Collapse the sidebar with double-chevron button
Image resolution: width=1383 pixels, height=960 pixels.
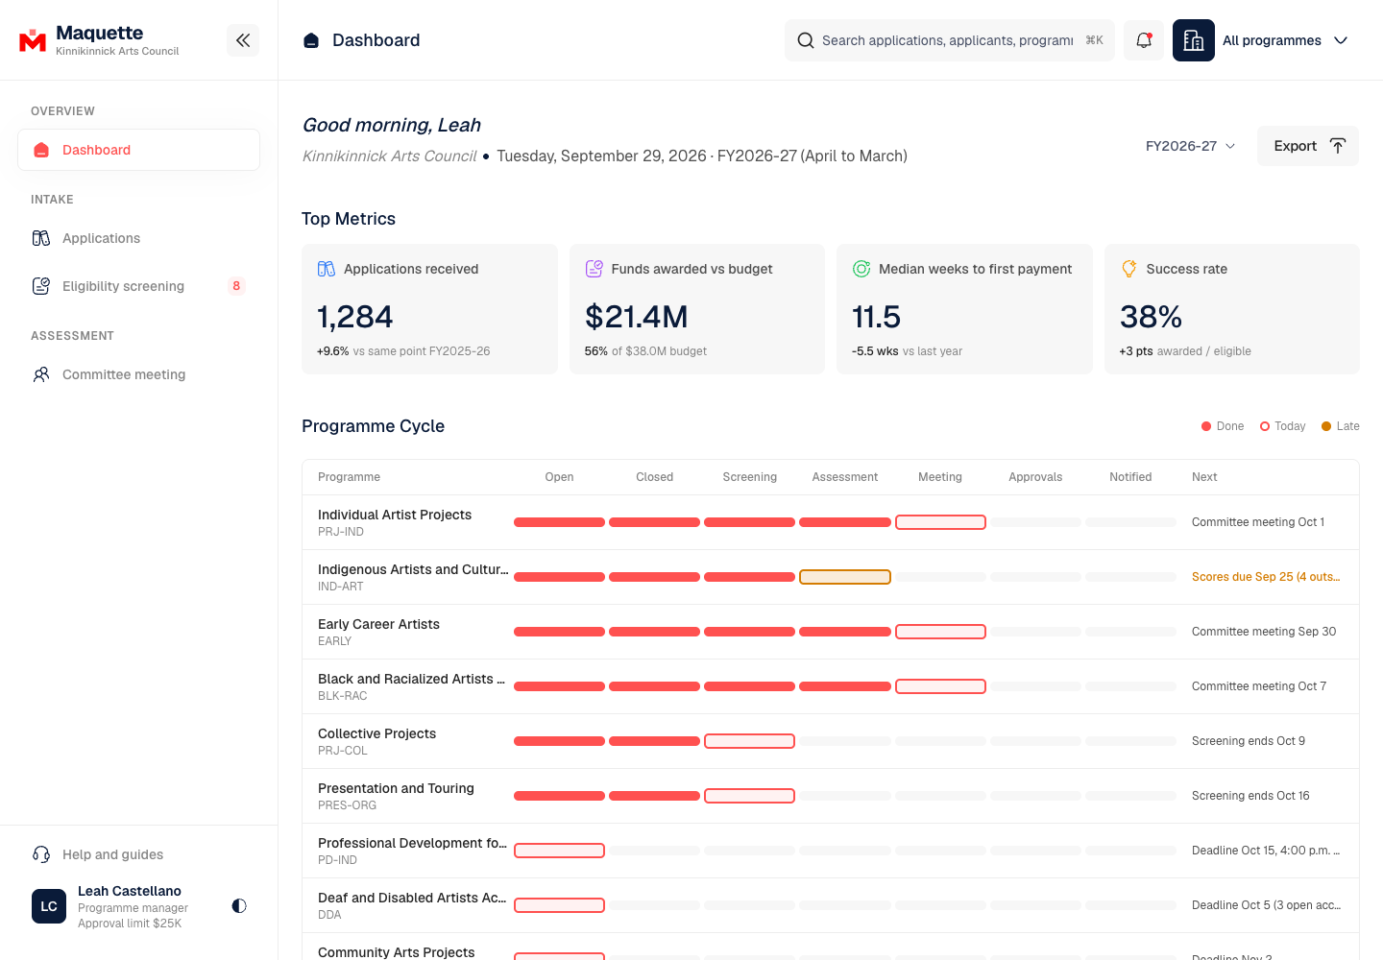point(243,40)
